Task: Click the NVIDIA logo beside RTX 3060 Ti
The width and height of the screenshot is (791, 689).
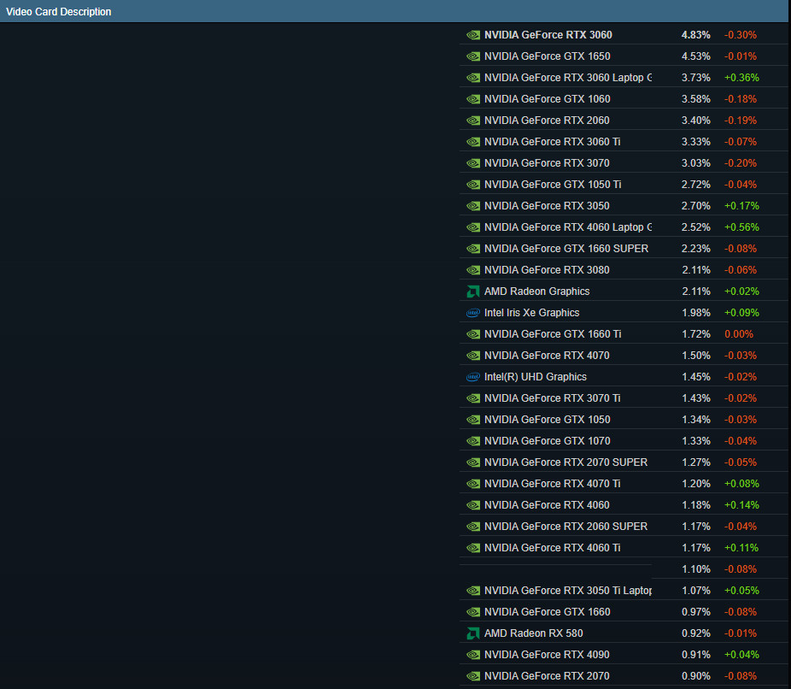Action: coord(473,142)
